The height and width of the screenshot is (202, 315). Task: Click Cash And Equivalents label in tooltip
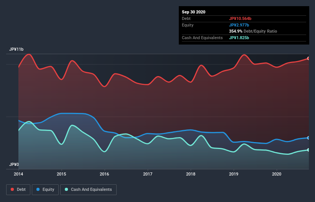[202, 38]
